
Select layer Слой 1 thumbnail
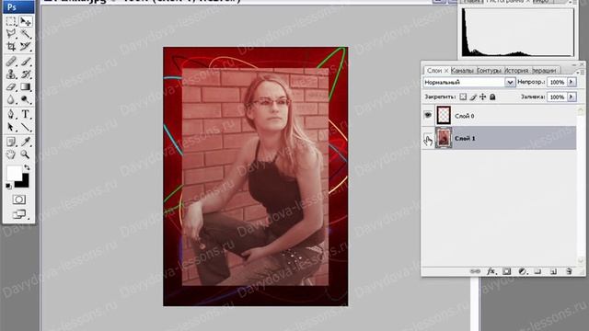point(444,138)
